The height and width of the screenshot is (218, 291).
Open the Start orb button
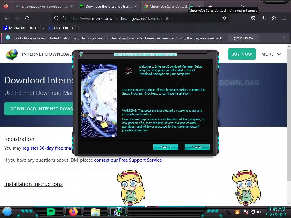(x=7, y=212)
